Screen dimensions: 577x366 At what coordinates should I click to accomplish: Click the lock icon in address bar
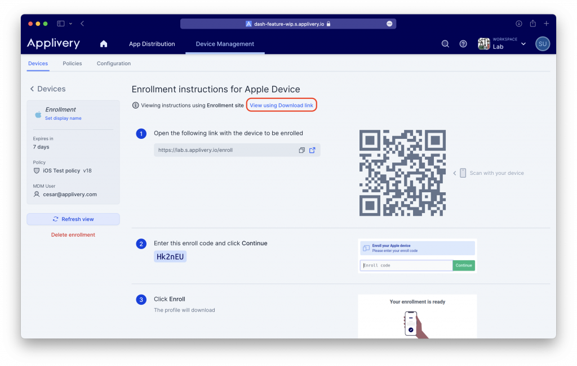(x=329, y=24)
